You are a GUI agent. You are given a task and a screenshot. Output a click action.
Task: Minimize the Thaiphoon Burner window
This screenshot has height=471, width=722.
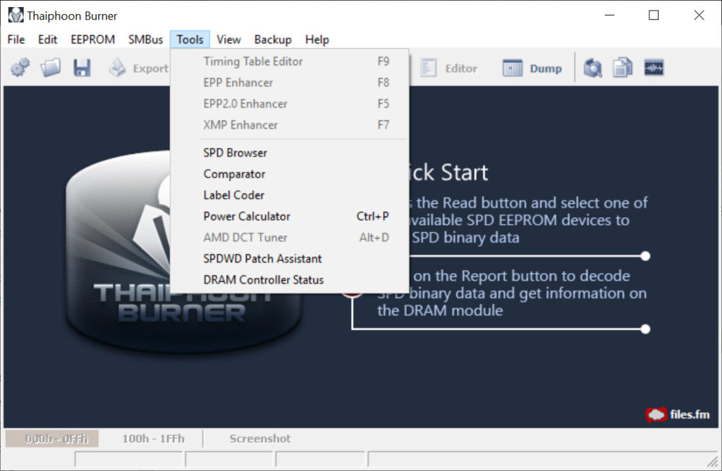click(610, 16)
